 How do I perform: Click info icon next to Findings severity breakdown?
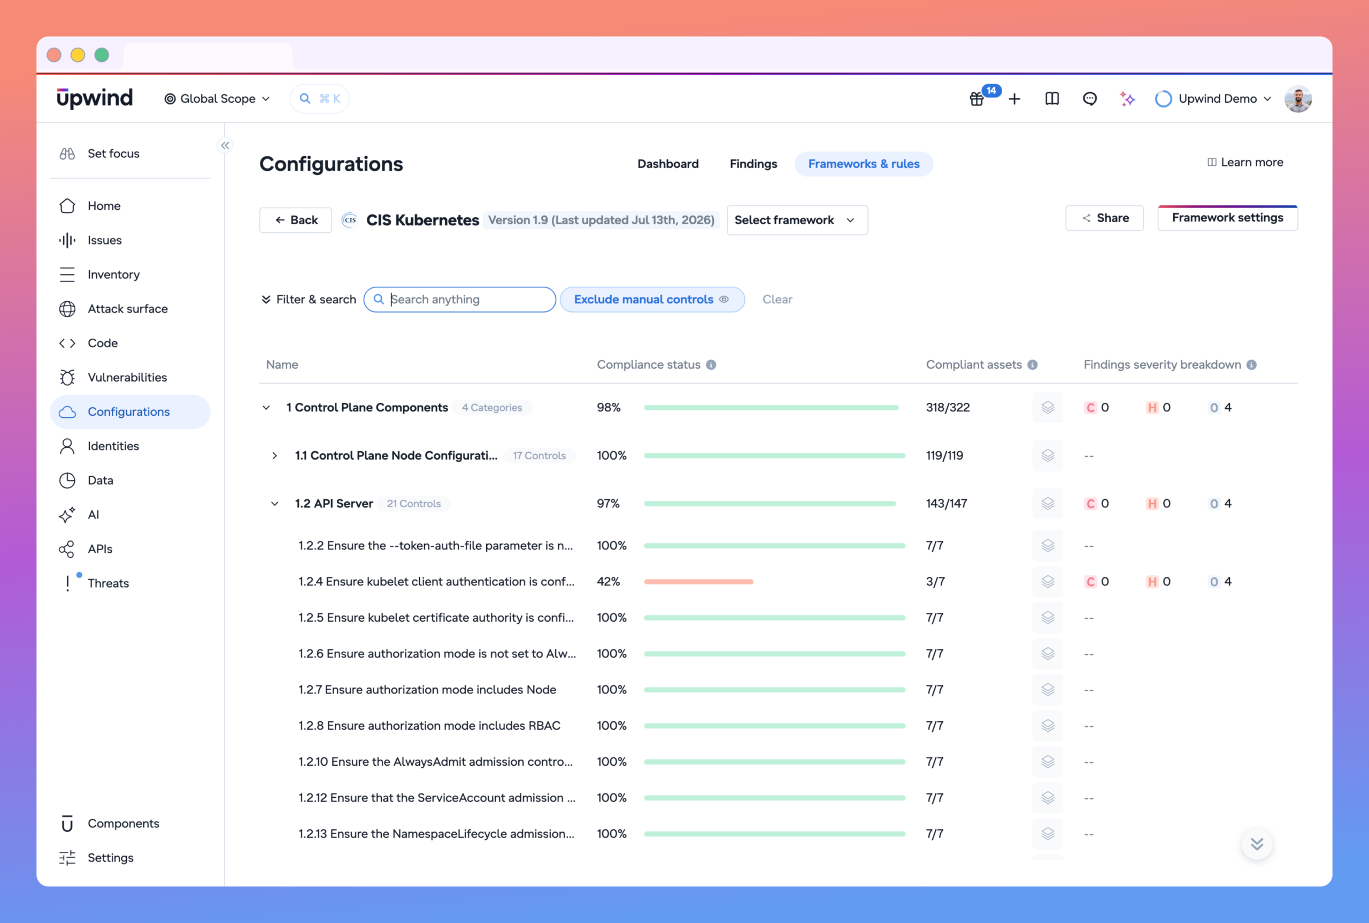[x=1251, y=365]
